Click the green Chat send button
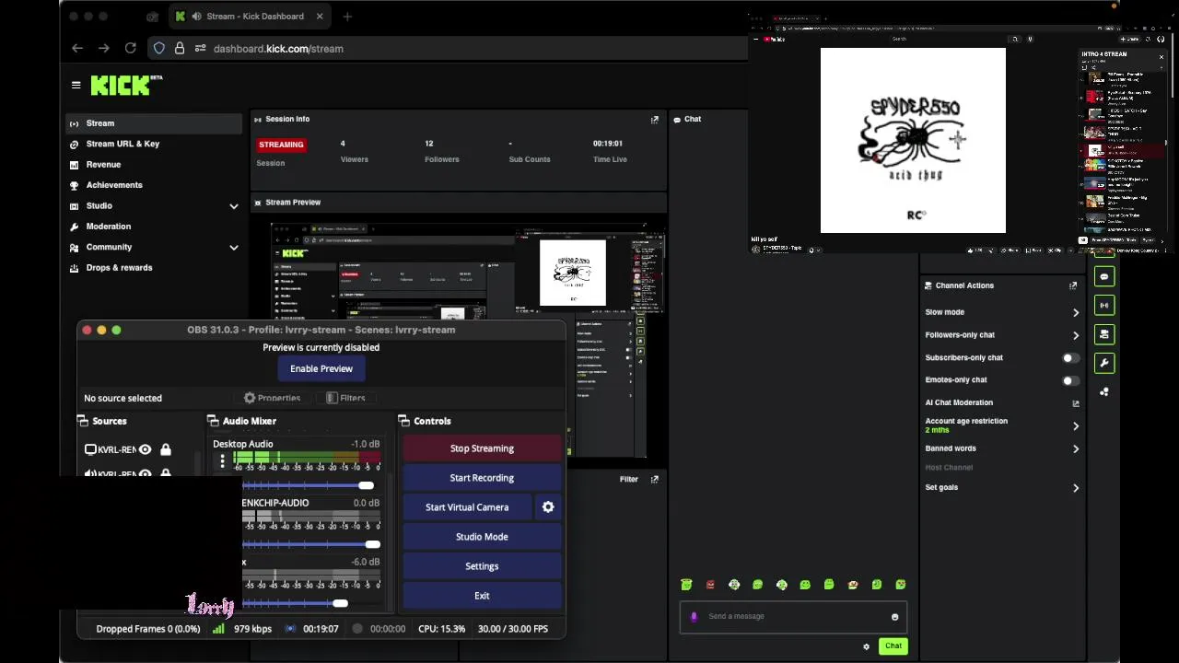The height and width of the screenshot is (663, 1179). 893,646
